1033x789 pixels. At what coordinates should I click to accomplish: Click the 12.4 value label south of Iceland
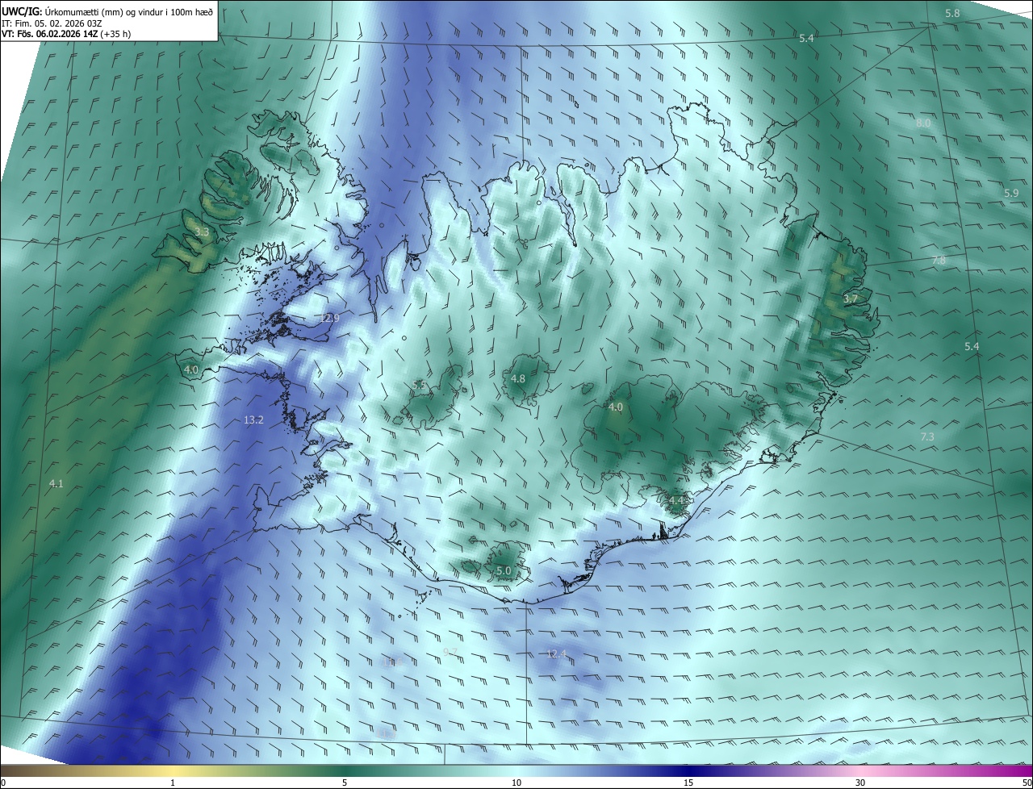point(556,654)
